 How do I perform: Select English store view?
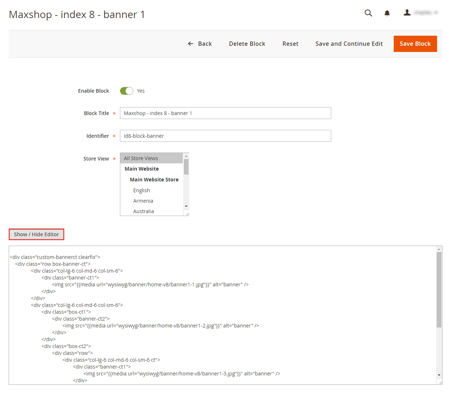[x=152, y=190]
